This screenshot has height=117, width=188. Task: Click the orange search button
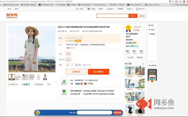click(x=133, y=16)
